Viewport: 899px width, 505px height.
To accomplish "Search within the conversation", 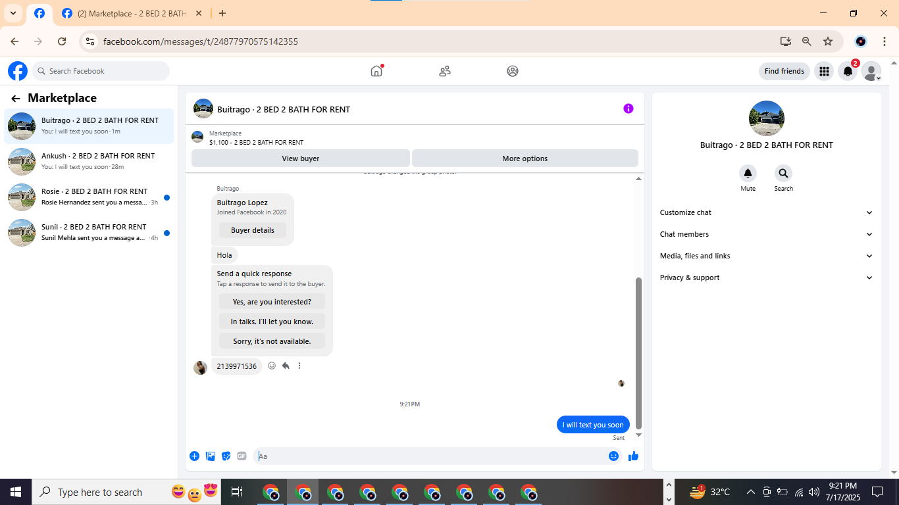I will tap(783, 174).
